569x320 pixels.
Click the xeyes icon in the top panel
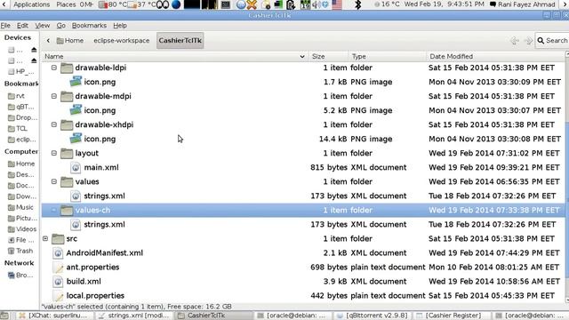tap(163, 4)
